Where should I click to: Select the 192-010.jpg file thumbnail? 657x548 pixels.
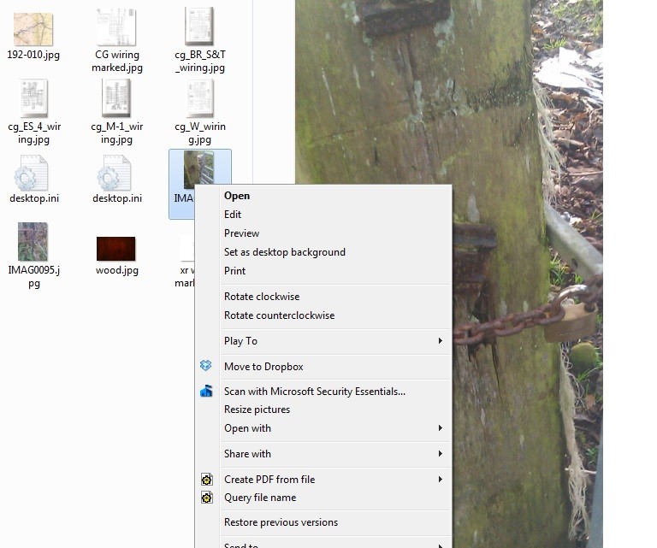point(33,30)
